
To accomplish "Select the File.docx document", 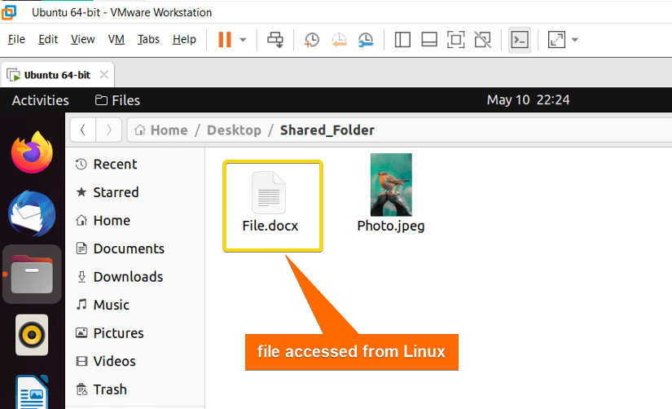I will tap(270, 202).
